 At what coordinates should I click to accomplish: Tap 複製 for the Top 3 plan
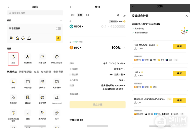click(x=179, y=73)
